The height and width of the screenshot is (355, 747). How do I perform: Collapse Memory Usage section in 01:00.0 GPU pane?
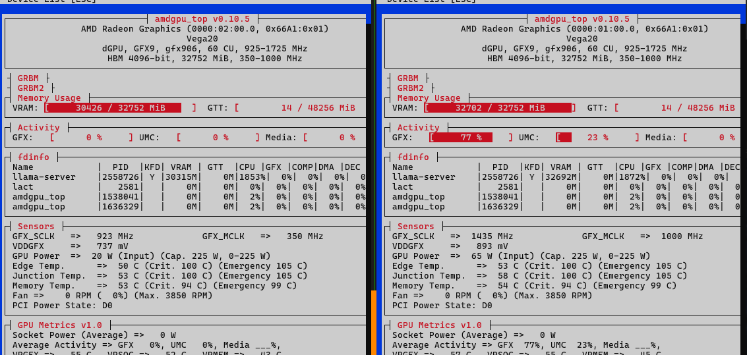coord(429,98)
